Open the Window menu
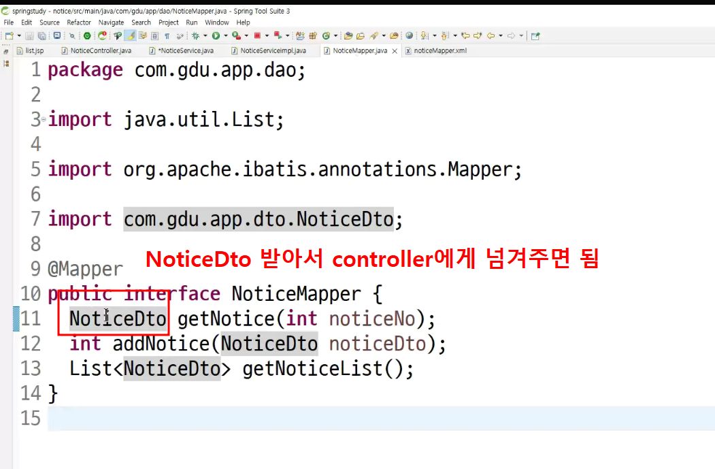Viewport: 715px width, 469px height. click(x=216, y=22)
